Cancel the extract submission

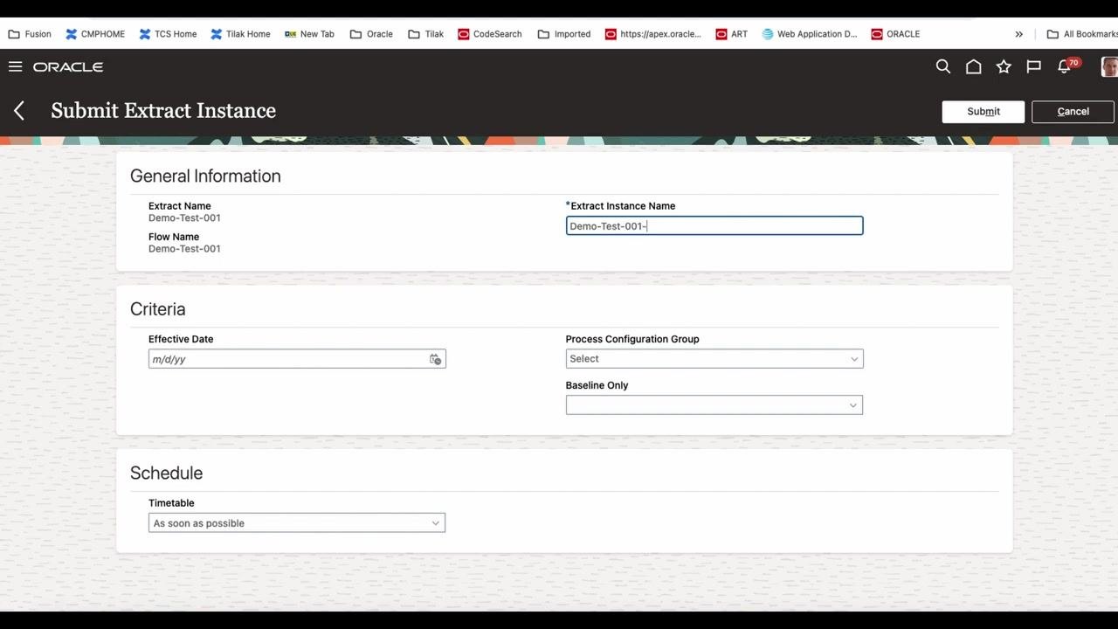click(1073, 111)
